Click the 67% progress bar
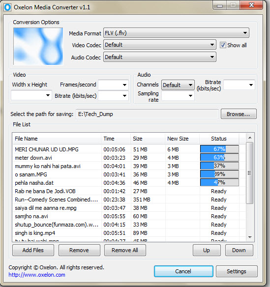This screenshot has height=287, width=270. coord(219,149)
